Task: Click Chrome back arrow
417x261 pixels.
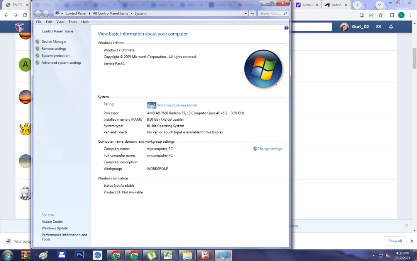Action: (x=7, y=15)
